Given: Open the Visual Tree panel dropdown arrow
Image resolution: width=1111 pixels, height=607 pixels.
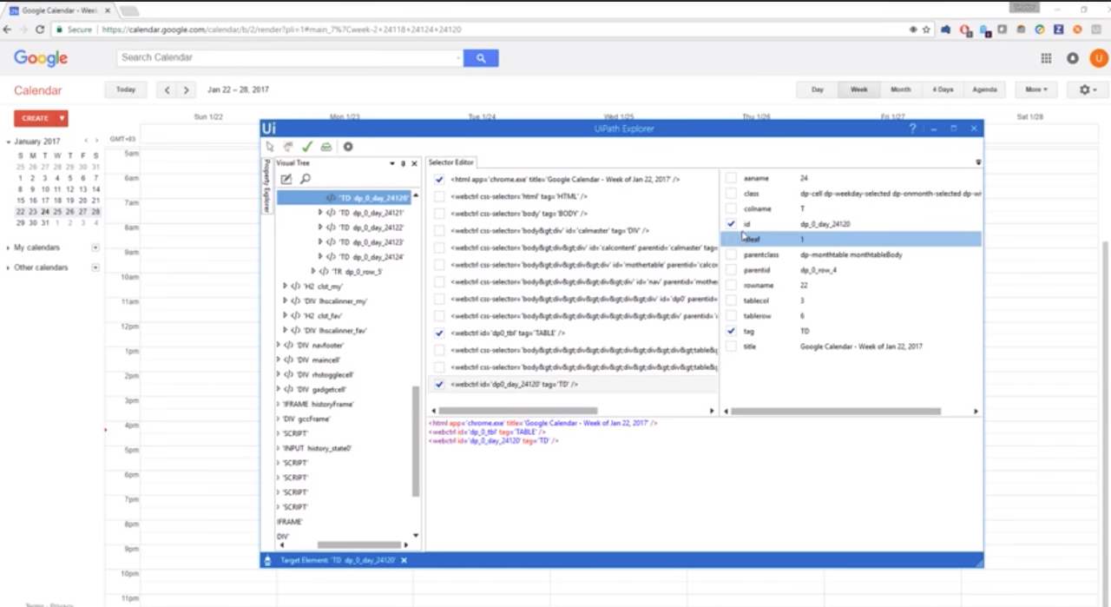Looking at the screenshot, I should [x=392, y=163].
